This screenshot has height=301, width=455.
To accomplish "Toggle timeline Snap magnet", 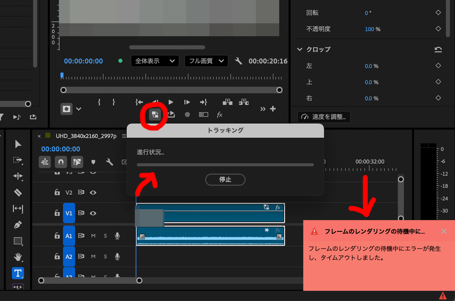I will point(61,162).
